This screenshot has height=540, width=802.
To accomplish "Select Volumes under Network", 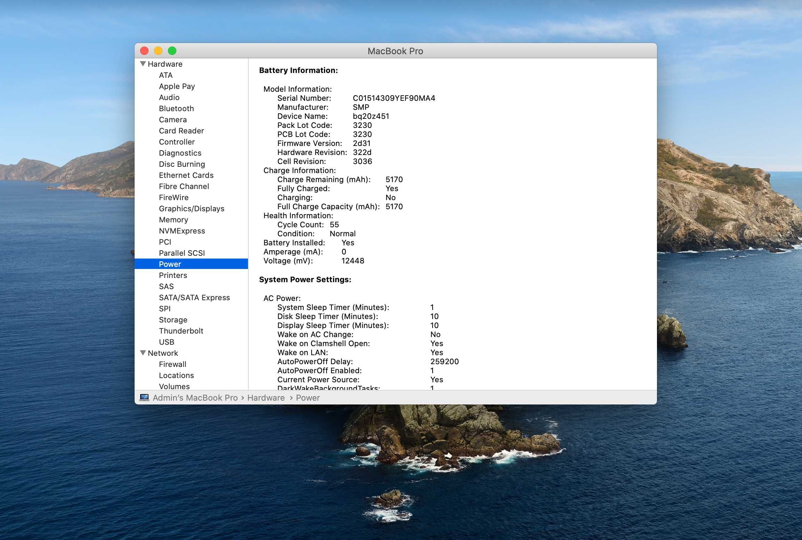I will click(x=174, y=386).
